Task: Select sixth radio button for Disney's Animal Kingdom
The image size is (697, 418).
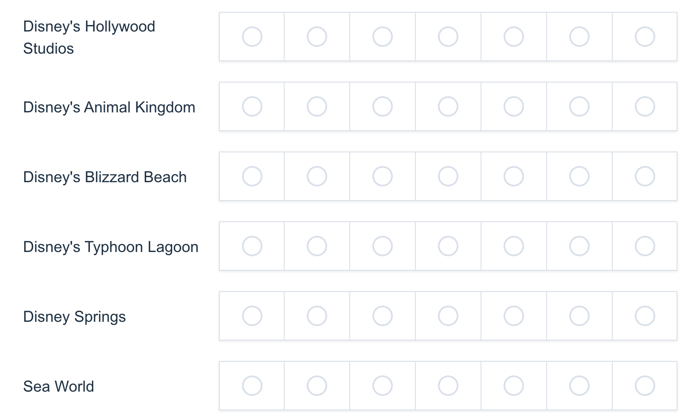Action: point(579,106)
